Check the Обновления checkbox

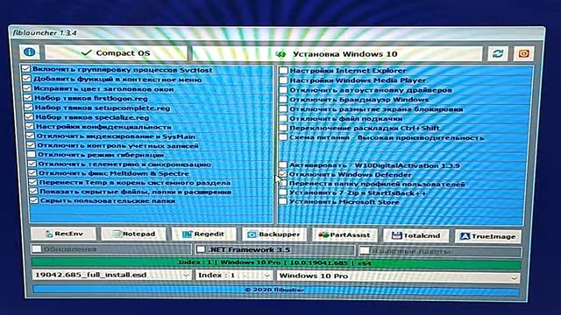pyautogui.click(x=37, y=248)
